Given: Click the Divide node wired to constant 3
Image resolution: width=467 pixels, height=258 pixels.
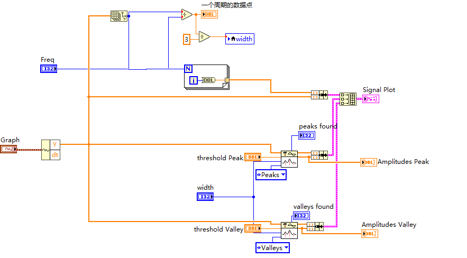Looking at the screenshot, I should coord(204,37).
